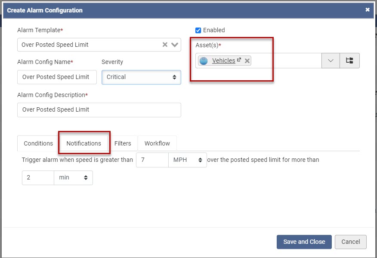
Task: Open the Severity dropdown
Action: pos(141,77)
